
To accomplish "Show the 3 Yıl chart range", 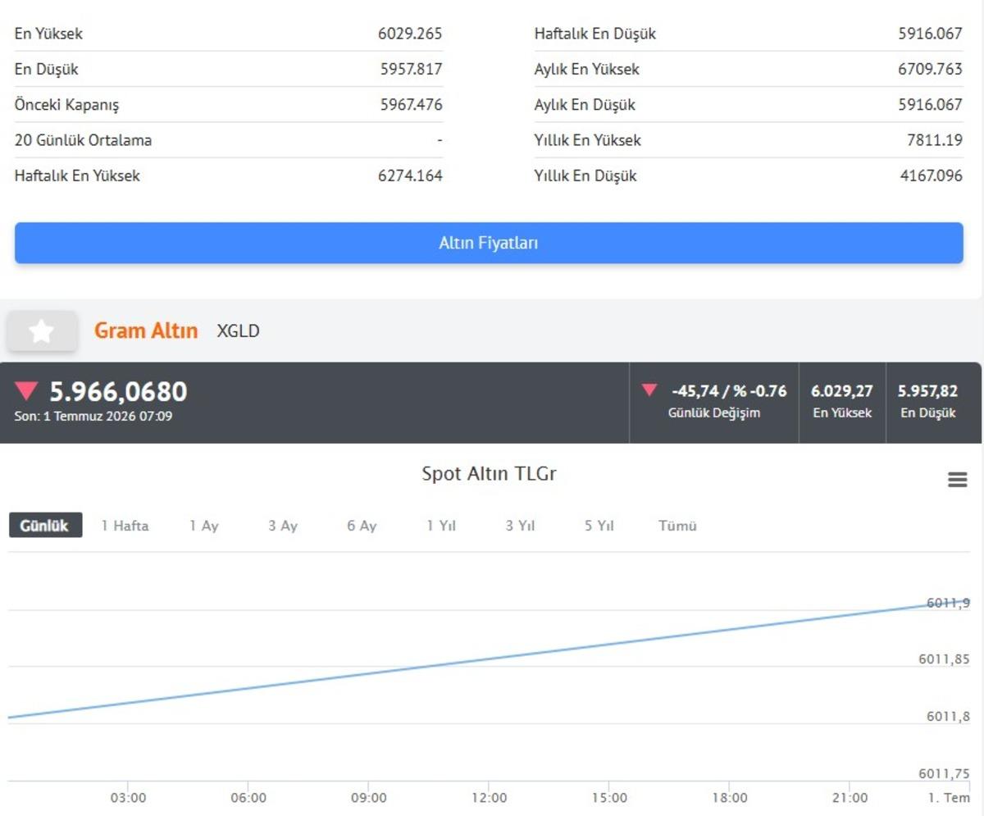I will point(520,526).
